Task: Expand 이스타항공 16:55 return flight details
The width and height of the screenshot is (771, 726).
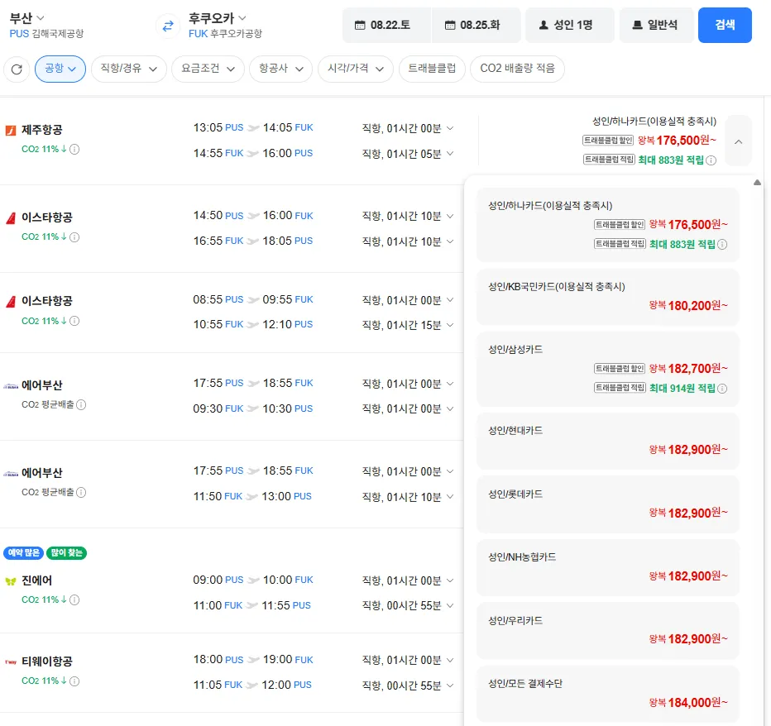Action: [x=450, y=241]
